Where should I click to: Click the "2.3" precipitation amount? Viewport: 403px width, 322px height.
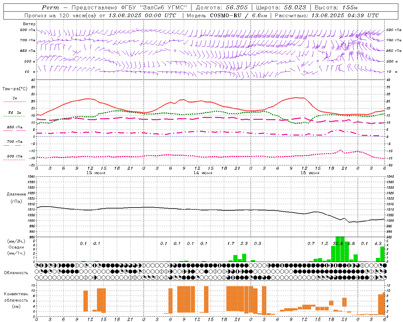click(x=244, y=244)
